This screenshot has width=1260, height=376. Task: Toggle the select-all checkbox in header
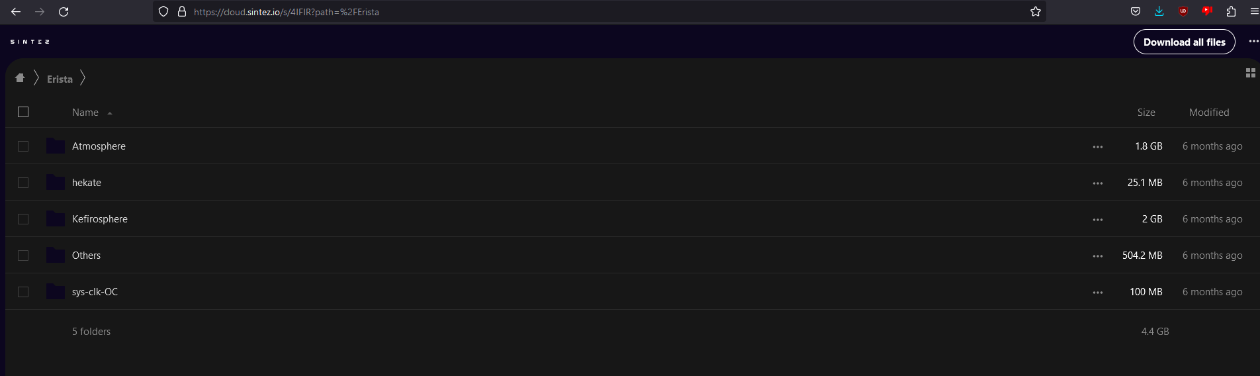[x=23, y=112]
